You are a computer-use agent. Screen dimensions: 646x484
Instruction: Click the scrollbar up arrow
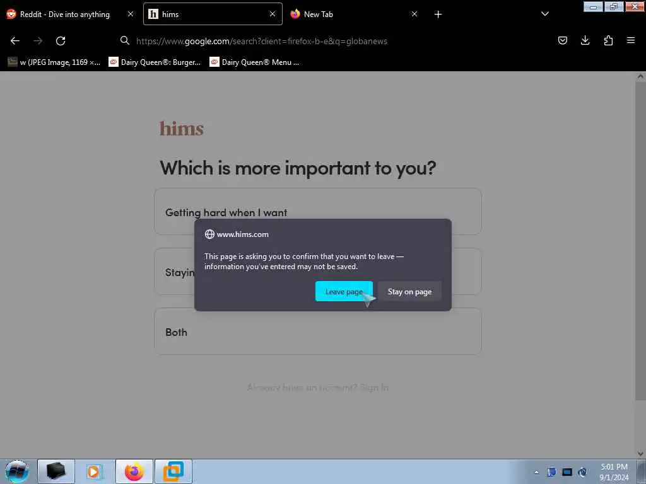point(640,76)
